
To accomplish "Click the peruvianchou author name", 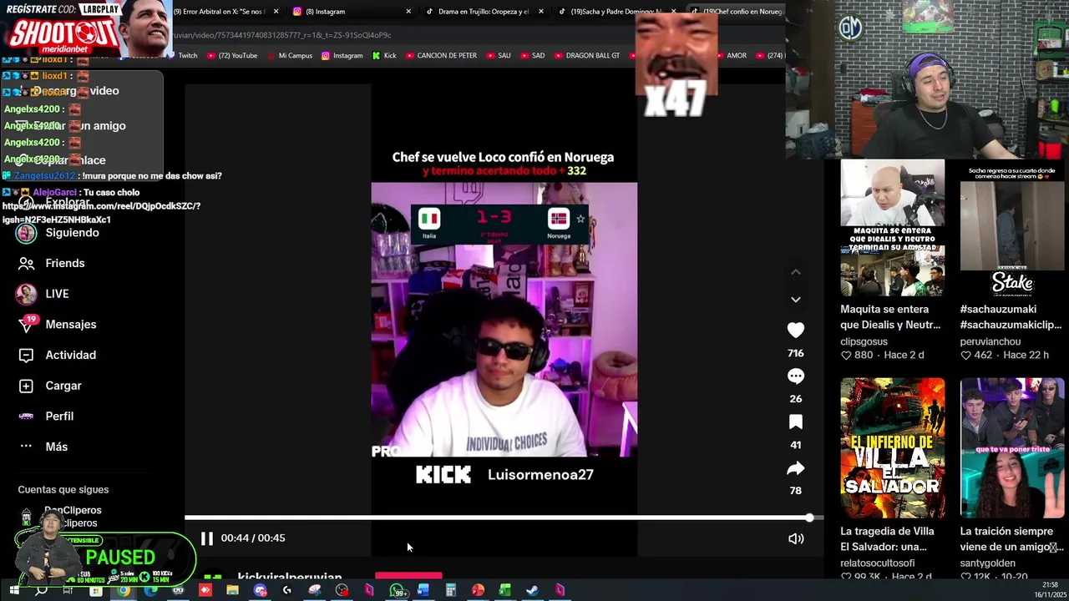I will point(990,341).
